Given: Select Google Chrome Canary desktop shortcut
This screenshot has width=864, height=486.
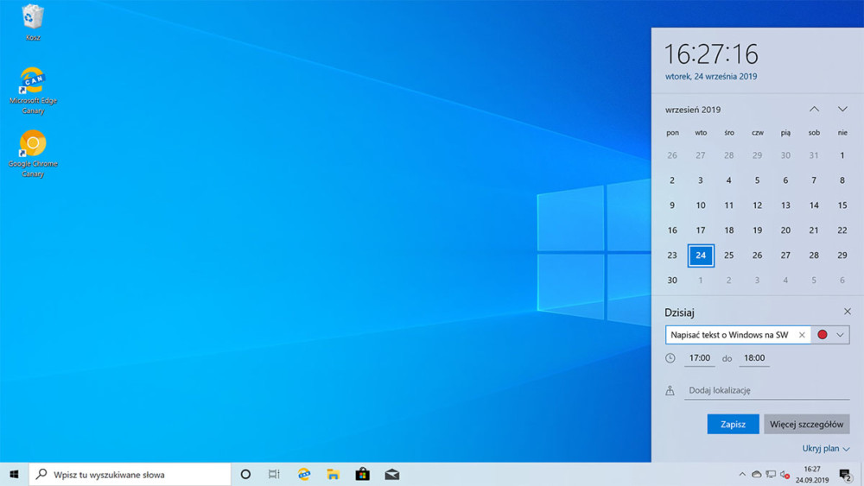Looking at the screenshot, I should coord(33,154).
